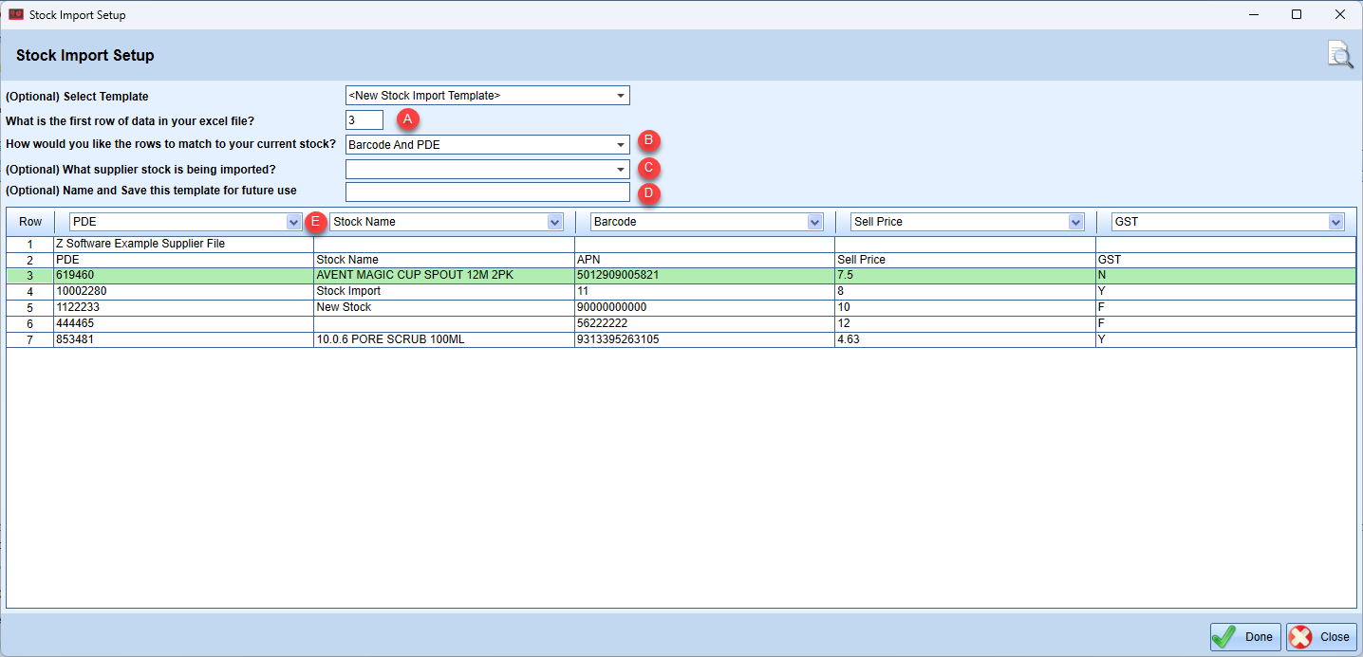The image size is (1363, 657).
Task: Open the stock matching method dropdown
Action: coord(621,145)
